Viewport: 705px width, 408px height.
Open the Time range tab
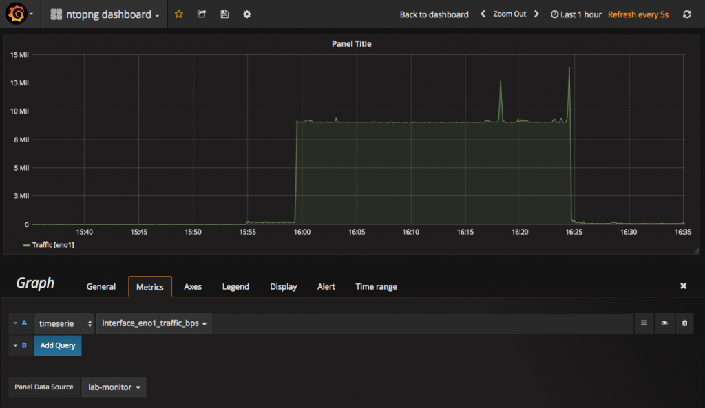click(377, 287)
